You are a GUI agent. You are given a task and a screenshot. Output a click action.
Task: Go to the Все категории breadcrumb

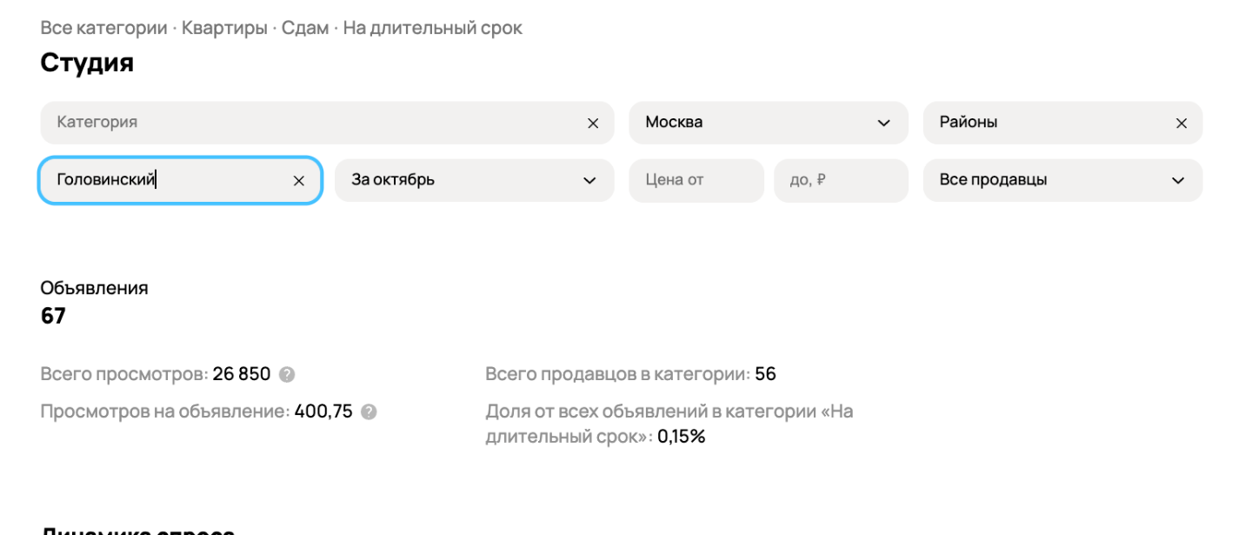point(103,28)
